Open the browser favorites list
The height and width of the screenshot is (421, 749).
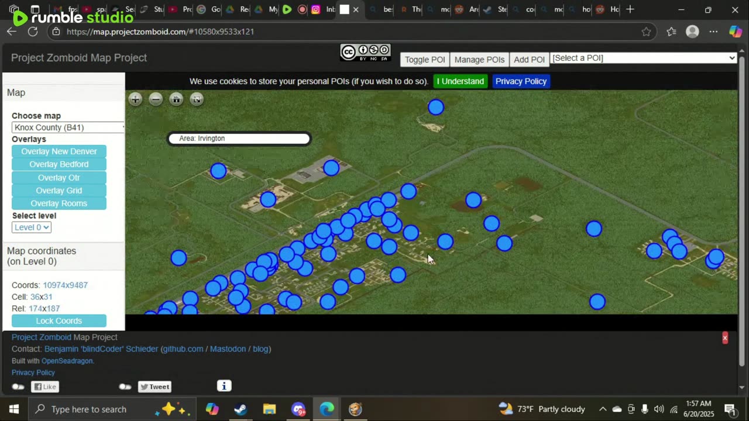[x=671, y=32]
